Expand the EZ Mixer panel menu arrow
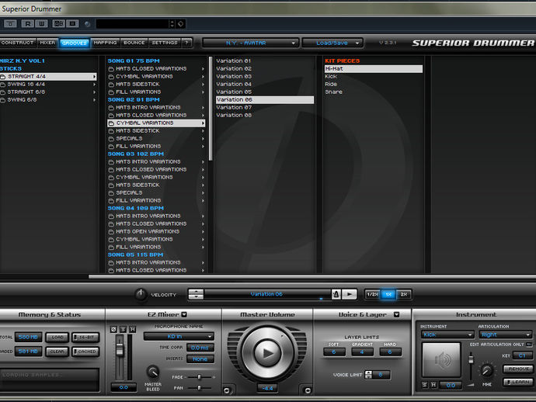Viewport: 536px width, 402px height. pos(184,314)
